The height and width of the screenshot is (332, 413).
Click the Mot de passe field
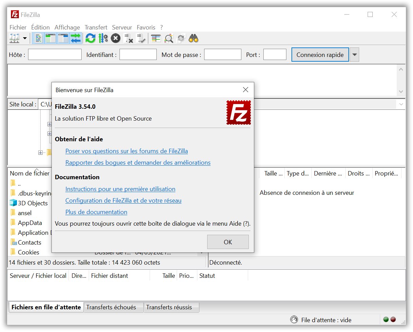point(223,55)
